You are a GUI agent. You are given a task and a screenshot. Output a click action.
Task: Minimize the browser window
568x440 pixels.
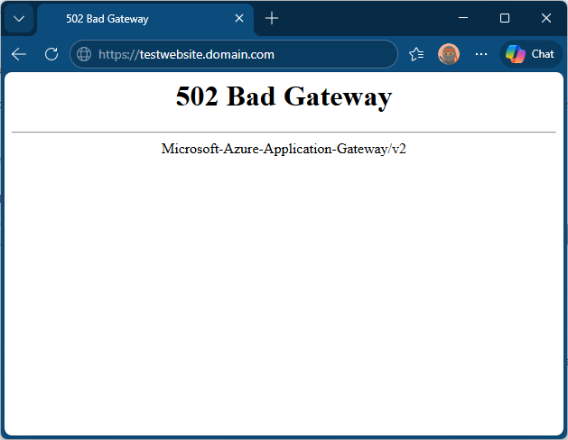462,18
